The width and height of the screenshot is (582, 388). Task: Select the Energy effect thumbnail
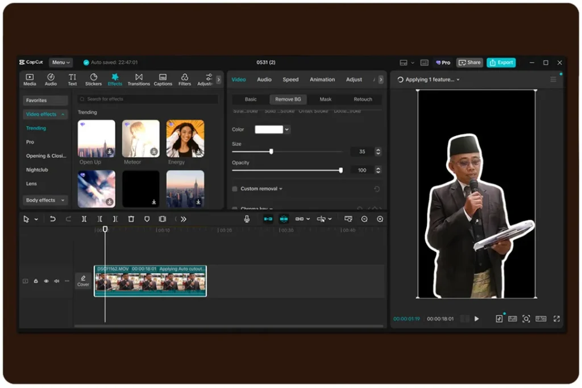(185, 139)
